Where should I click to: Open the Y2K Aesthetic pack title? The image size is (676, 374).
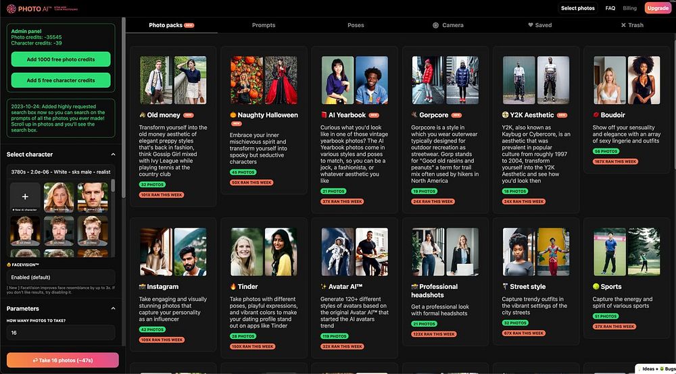(x=532, y=115)
